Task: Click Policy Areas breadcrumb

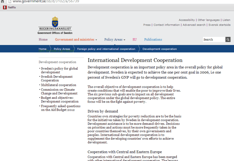Action: tap(62, 49)
